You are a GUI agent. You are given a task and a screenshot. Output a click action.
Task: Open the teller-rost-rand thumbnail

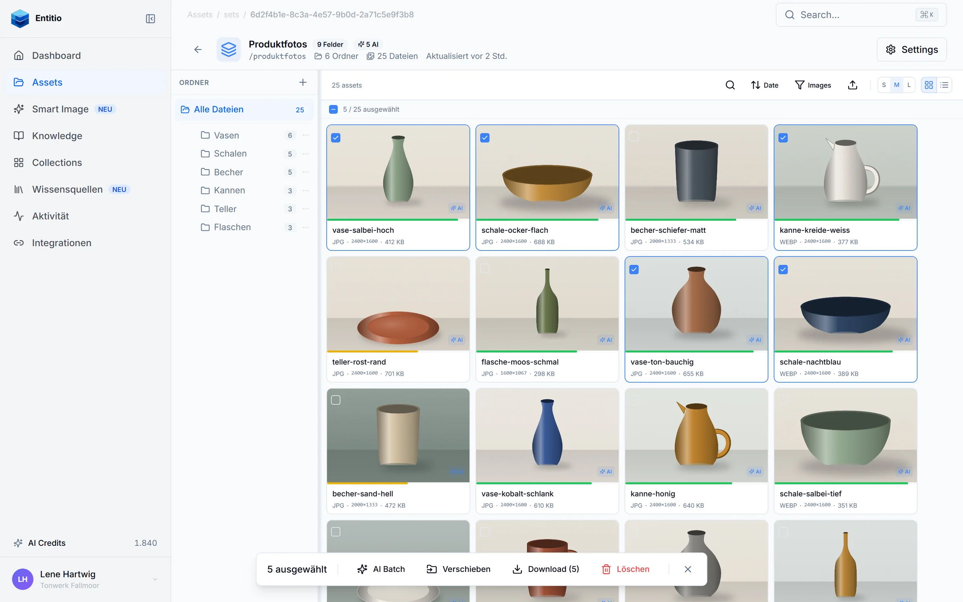[398, 304]
